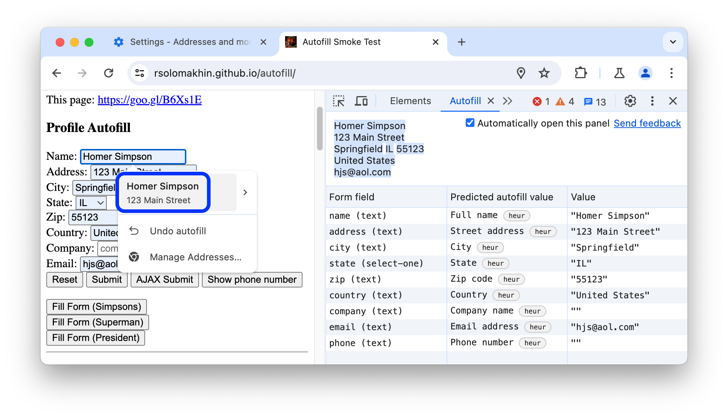Click the DevTools settings gear icon
Viewport: 728px width, 418px height.
630,101
